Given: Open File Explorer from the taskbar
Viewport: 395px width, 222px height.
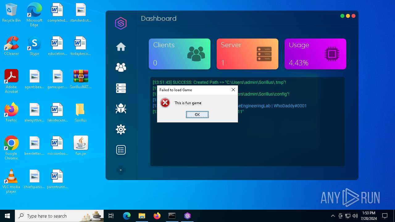Looking at the screenshot, I should [x=142, y=216].
